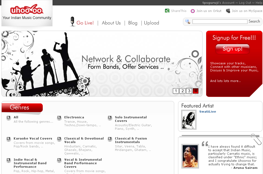Click Join us on Orkut link
The height and width of the screenshot is (174, 263).
click(x=209, y=11)
